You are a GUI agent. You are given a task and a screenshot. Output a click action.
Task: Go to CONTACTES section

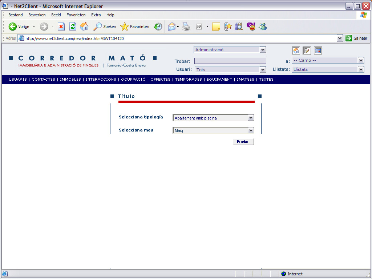pos(44,80)
